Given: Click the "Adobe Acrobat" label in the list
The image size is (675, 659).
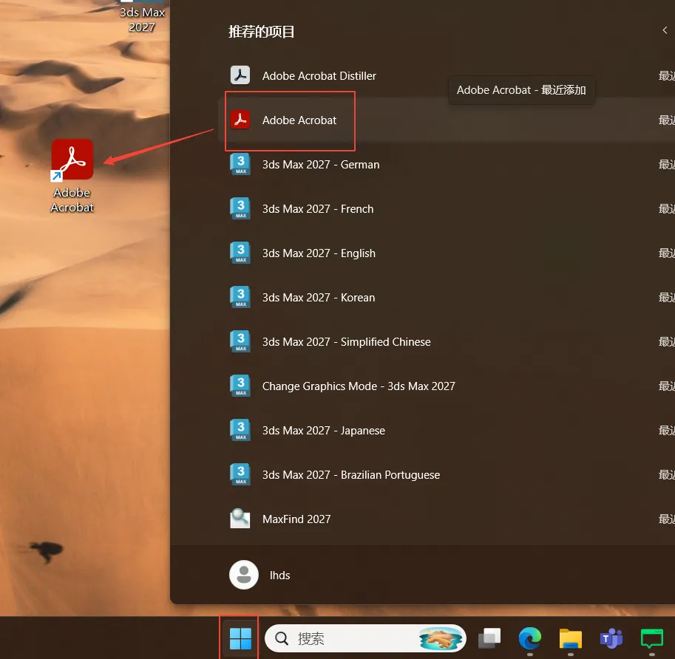Looking at the screenshot, I should click(x=299, y=120).
